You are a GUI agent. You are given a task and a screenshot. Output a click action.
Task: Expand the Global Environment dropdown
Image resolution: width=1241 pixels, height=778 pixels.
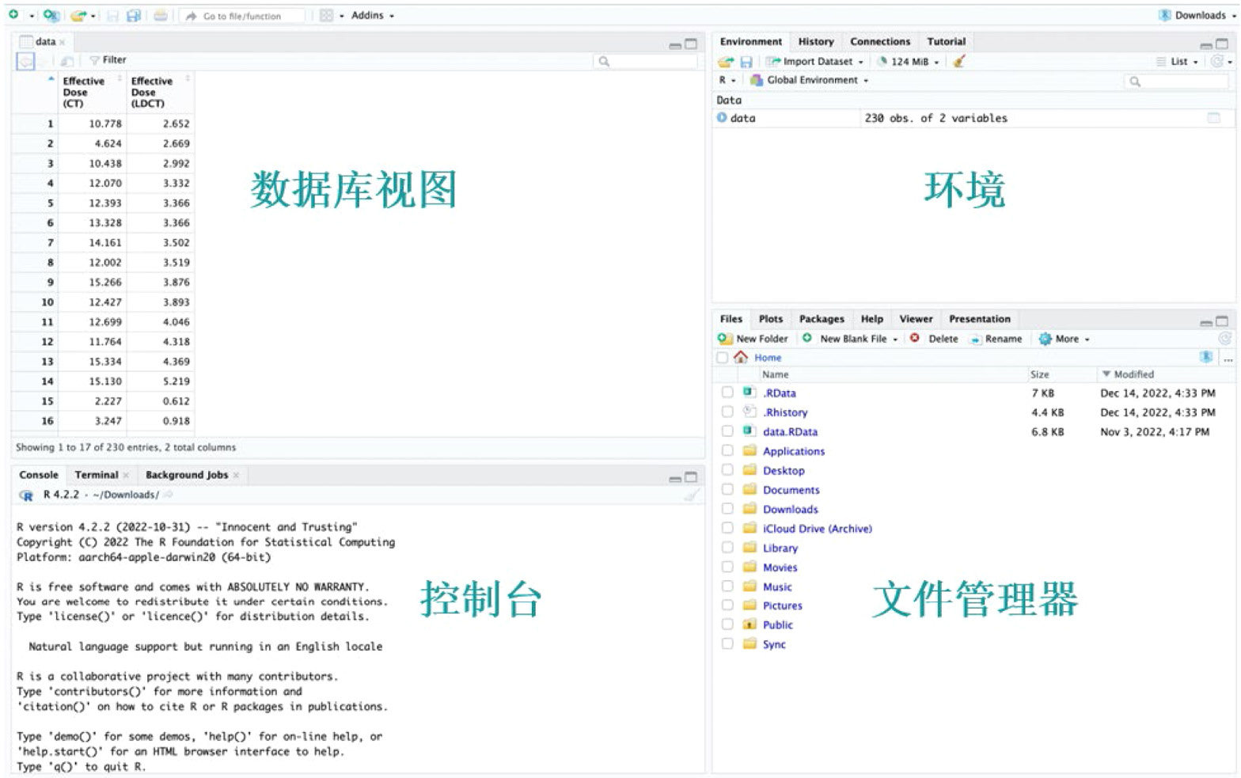point(812,80)
